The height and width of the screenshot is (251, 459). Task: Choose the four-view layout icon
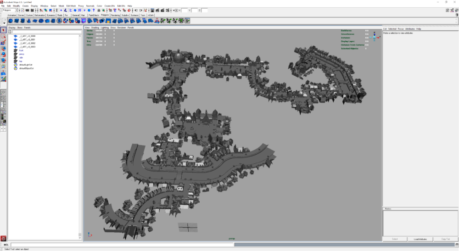point(3,99)
